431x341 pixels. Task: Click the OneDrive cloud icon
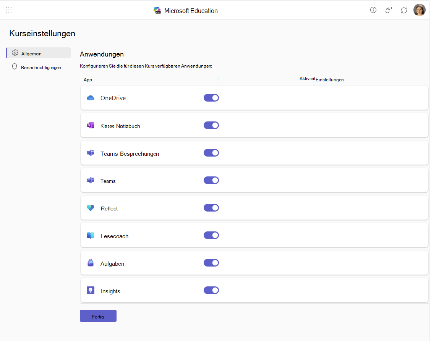(x=91, y=98)
